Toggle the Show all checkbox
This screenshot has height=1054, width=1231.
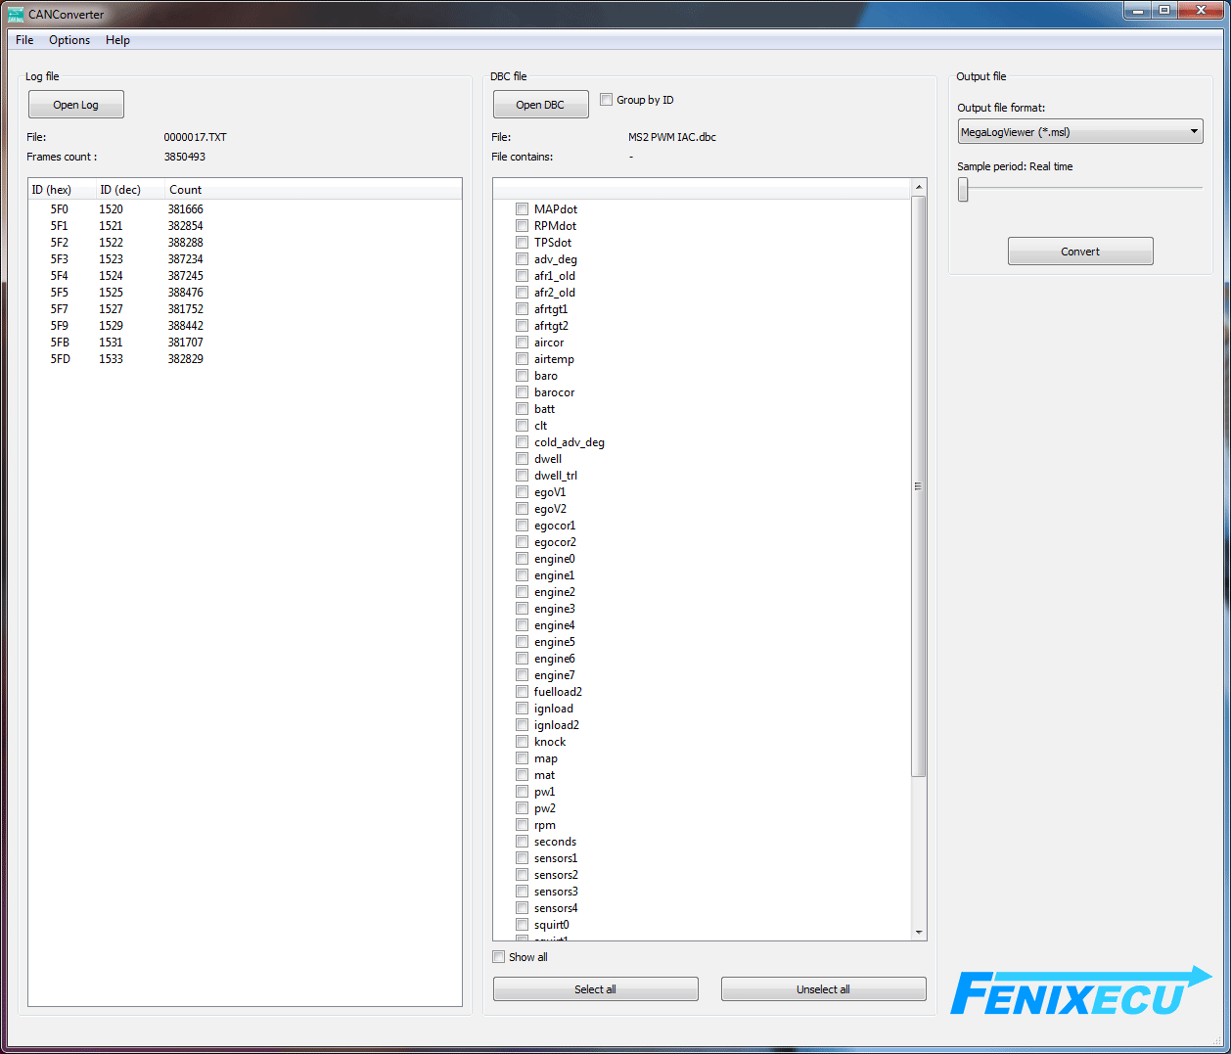[499, 957]
